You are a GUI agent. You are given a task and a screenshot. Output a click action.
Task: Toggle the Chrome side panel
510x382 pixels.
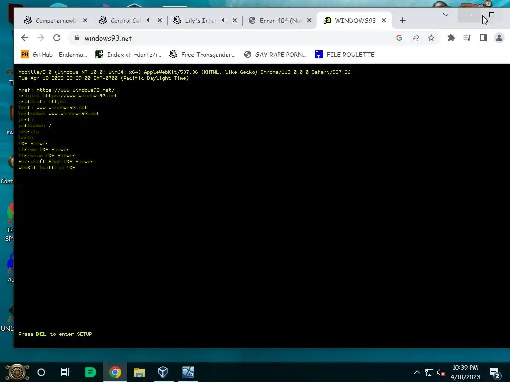point(483,38)
